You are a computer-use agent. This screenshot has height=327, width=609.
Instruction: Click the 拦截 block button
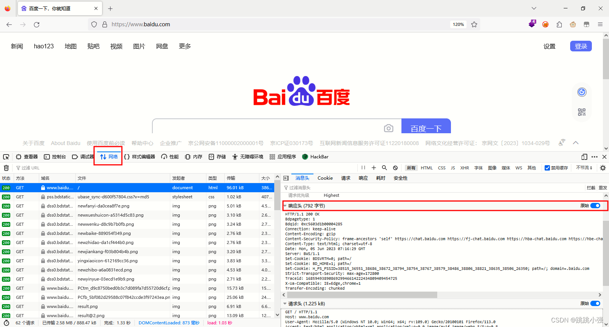pyautogui.click(x=591, y=188)
